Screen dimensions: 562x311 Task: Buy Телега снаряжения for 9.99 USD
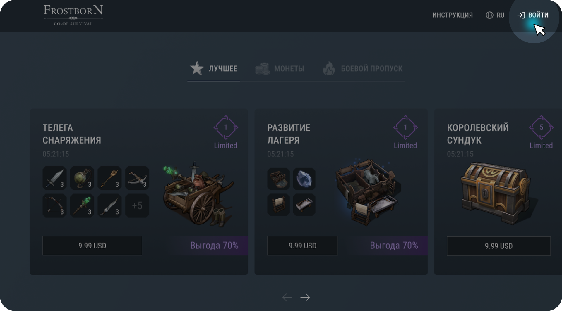pyautogui.click(x=92, y=246)
